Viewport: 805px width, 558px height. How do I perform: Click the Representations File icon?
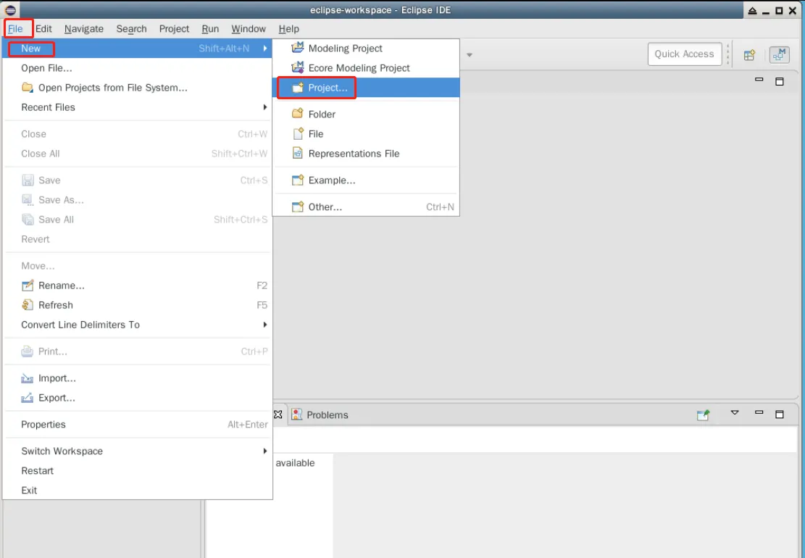point(298,153)
